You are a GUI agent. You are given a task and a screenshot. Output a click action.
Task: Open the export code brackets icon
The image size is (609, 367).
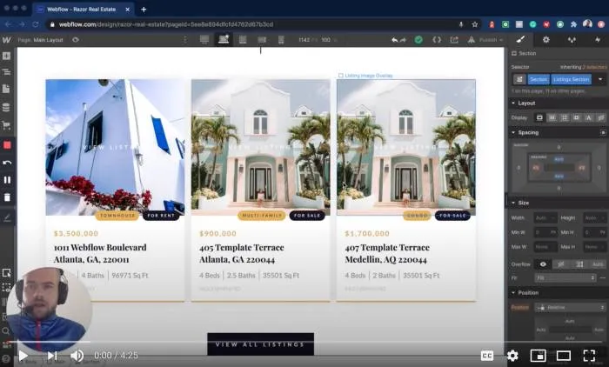(437, 40)
